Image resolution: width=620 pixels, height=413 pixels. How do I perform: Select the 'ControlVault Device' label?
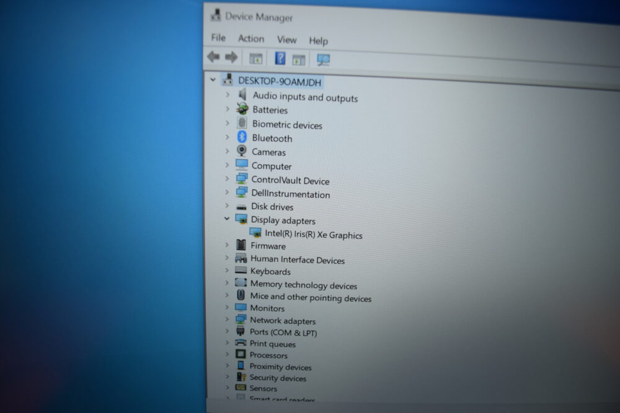pyautogui.click(x=290, y=180)
